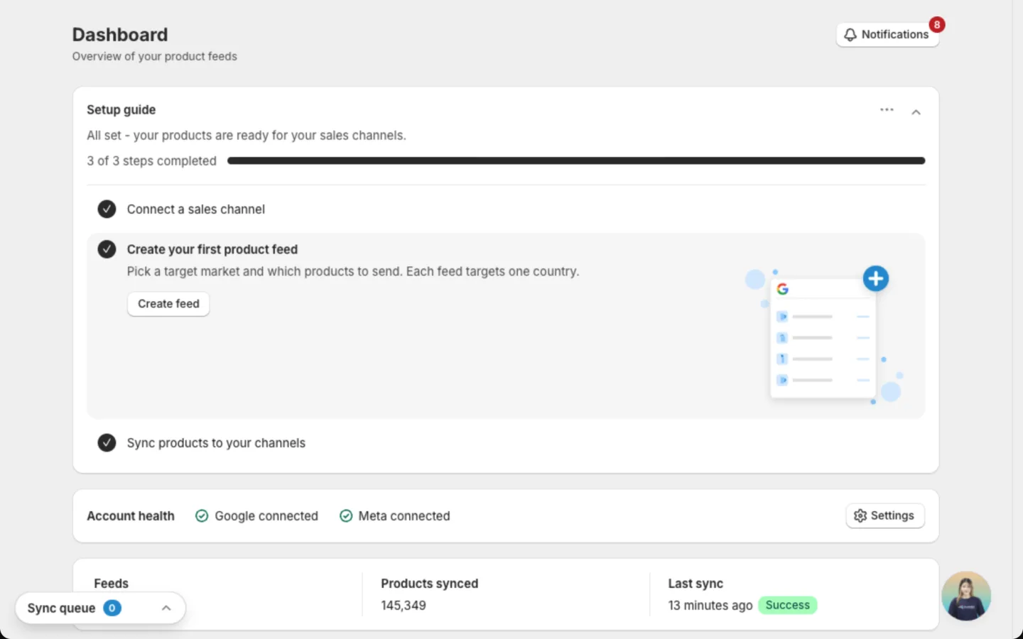Click the Google logo in feed illustration
Viewport: 1023px width, 639px height.
[x=782, y=289]
